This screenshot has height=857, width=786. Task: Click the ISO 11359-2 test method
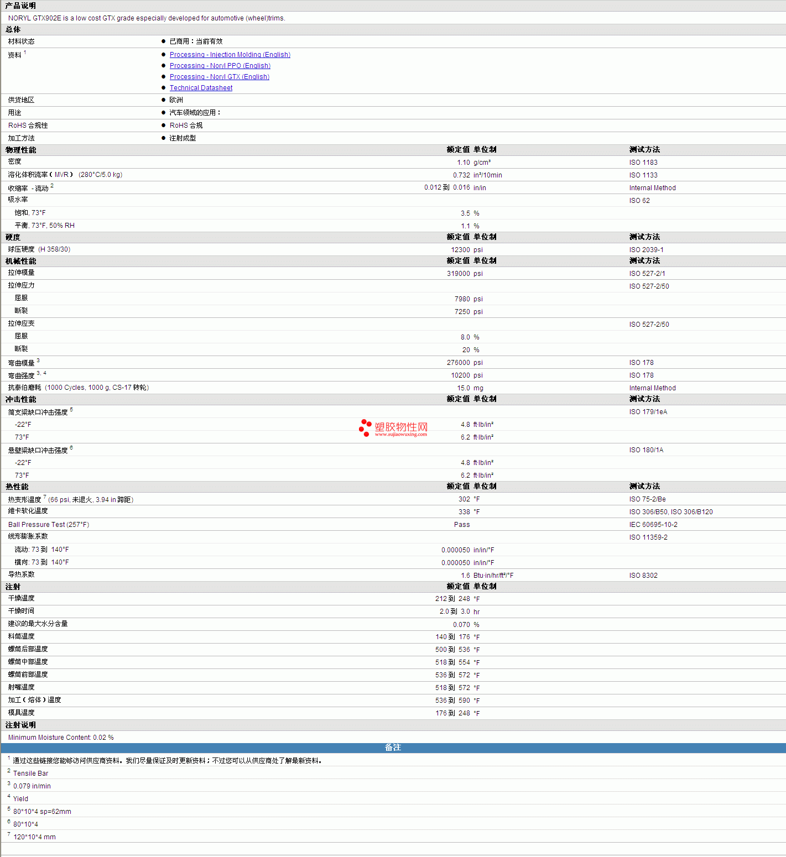648,537
